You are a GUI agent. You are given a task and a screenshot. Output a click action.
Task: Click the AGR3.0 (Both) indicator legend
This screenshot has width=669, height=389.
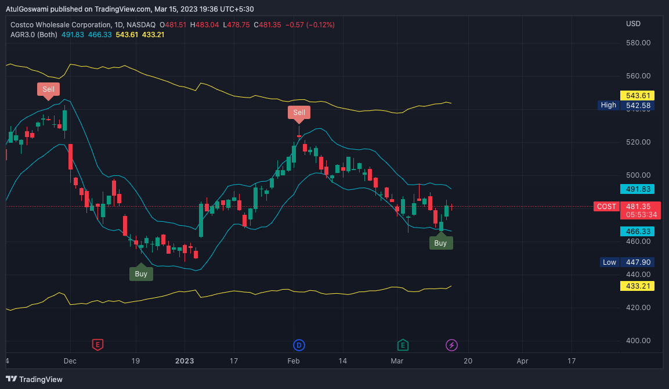(34, 35)
